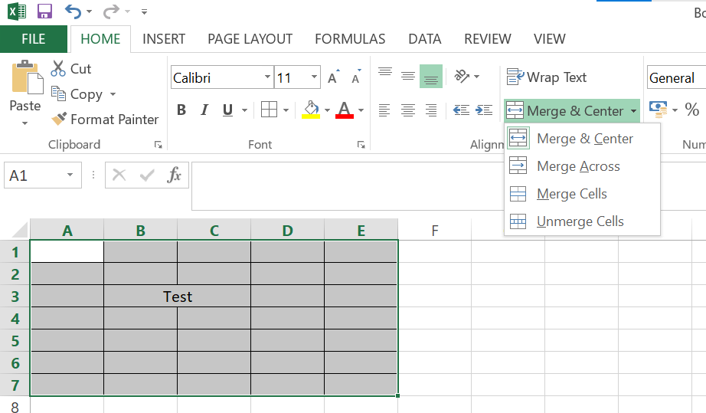Click the Save floppy disk icon
Viewport: 706px width, 413px height.
click(x=44, y=11)
